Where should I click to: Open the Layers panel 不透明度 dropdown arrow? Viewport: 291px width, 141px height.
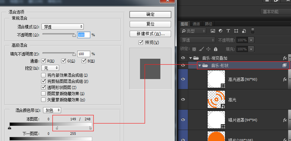[x=251, y=40]
